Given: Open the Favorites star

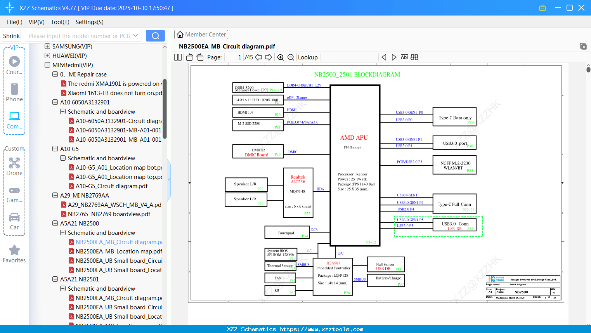Looking at the screenshot, I should pyautogui.click(x=14, y=254).
